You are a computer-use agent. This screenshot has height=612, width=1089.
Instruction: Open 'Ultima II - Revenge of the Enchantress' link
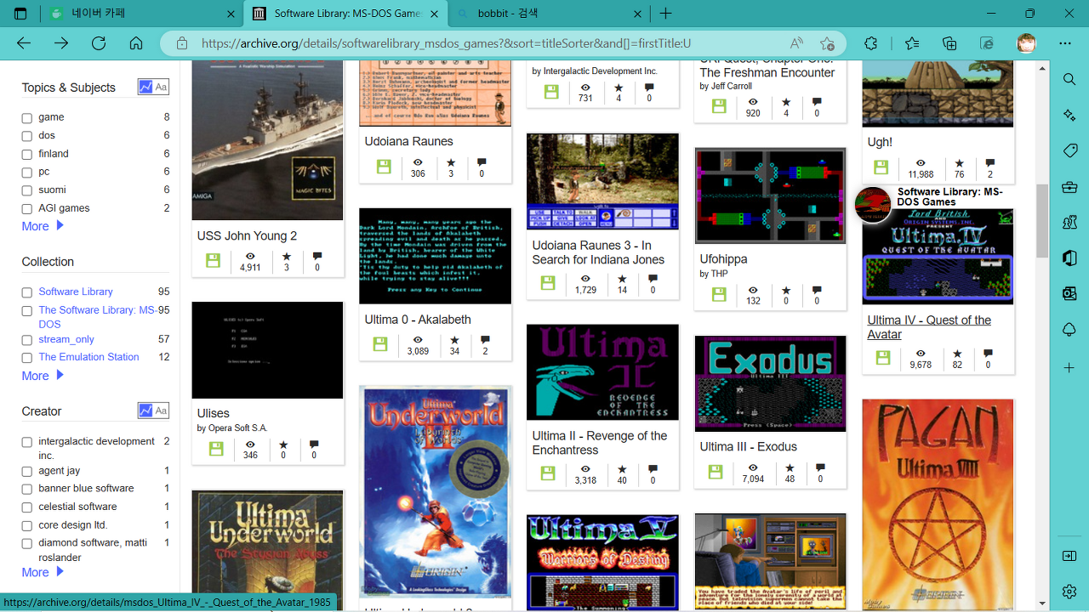[600, 443]
